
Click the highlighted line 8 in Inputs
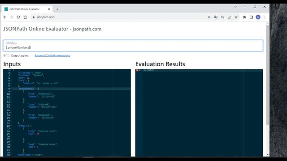tap(71, 89)
